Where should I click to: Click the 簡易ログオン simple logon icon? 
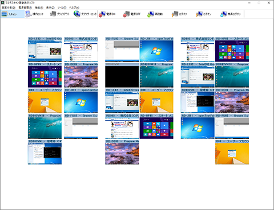pyautogui.click(x=231, y=14)
